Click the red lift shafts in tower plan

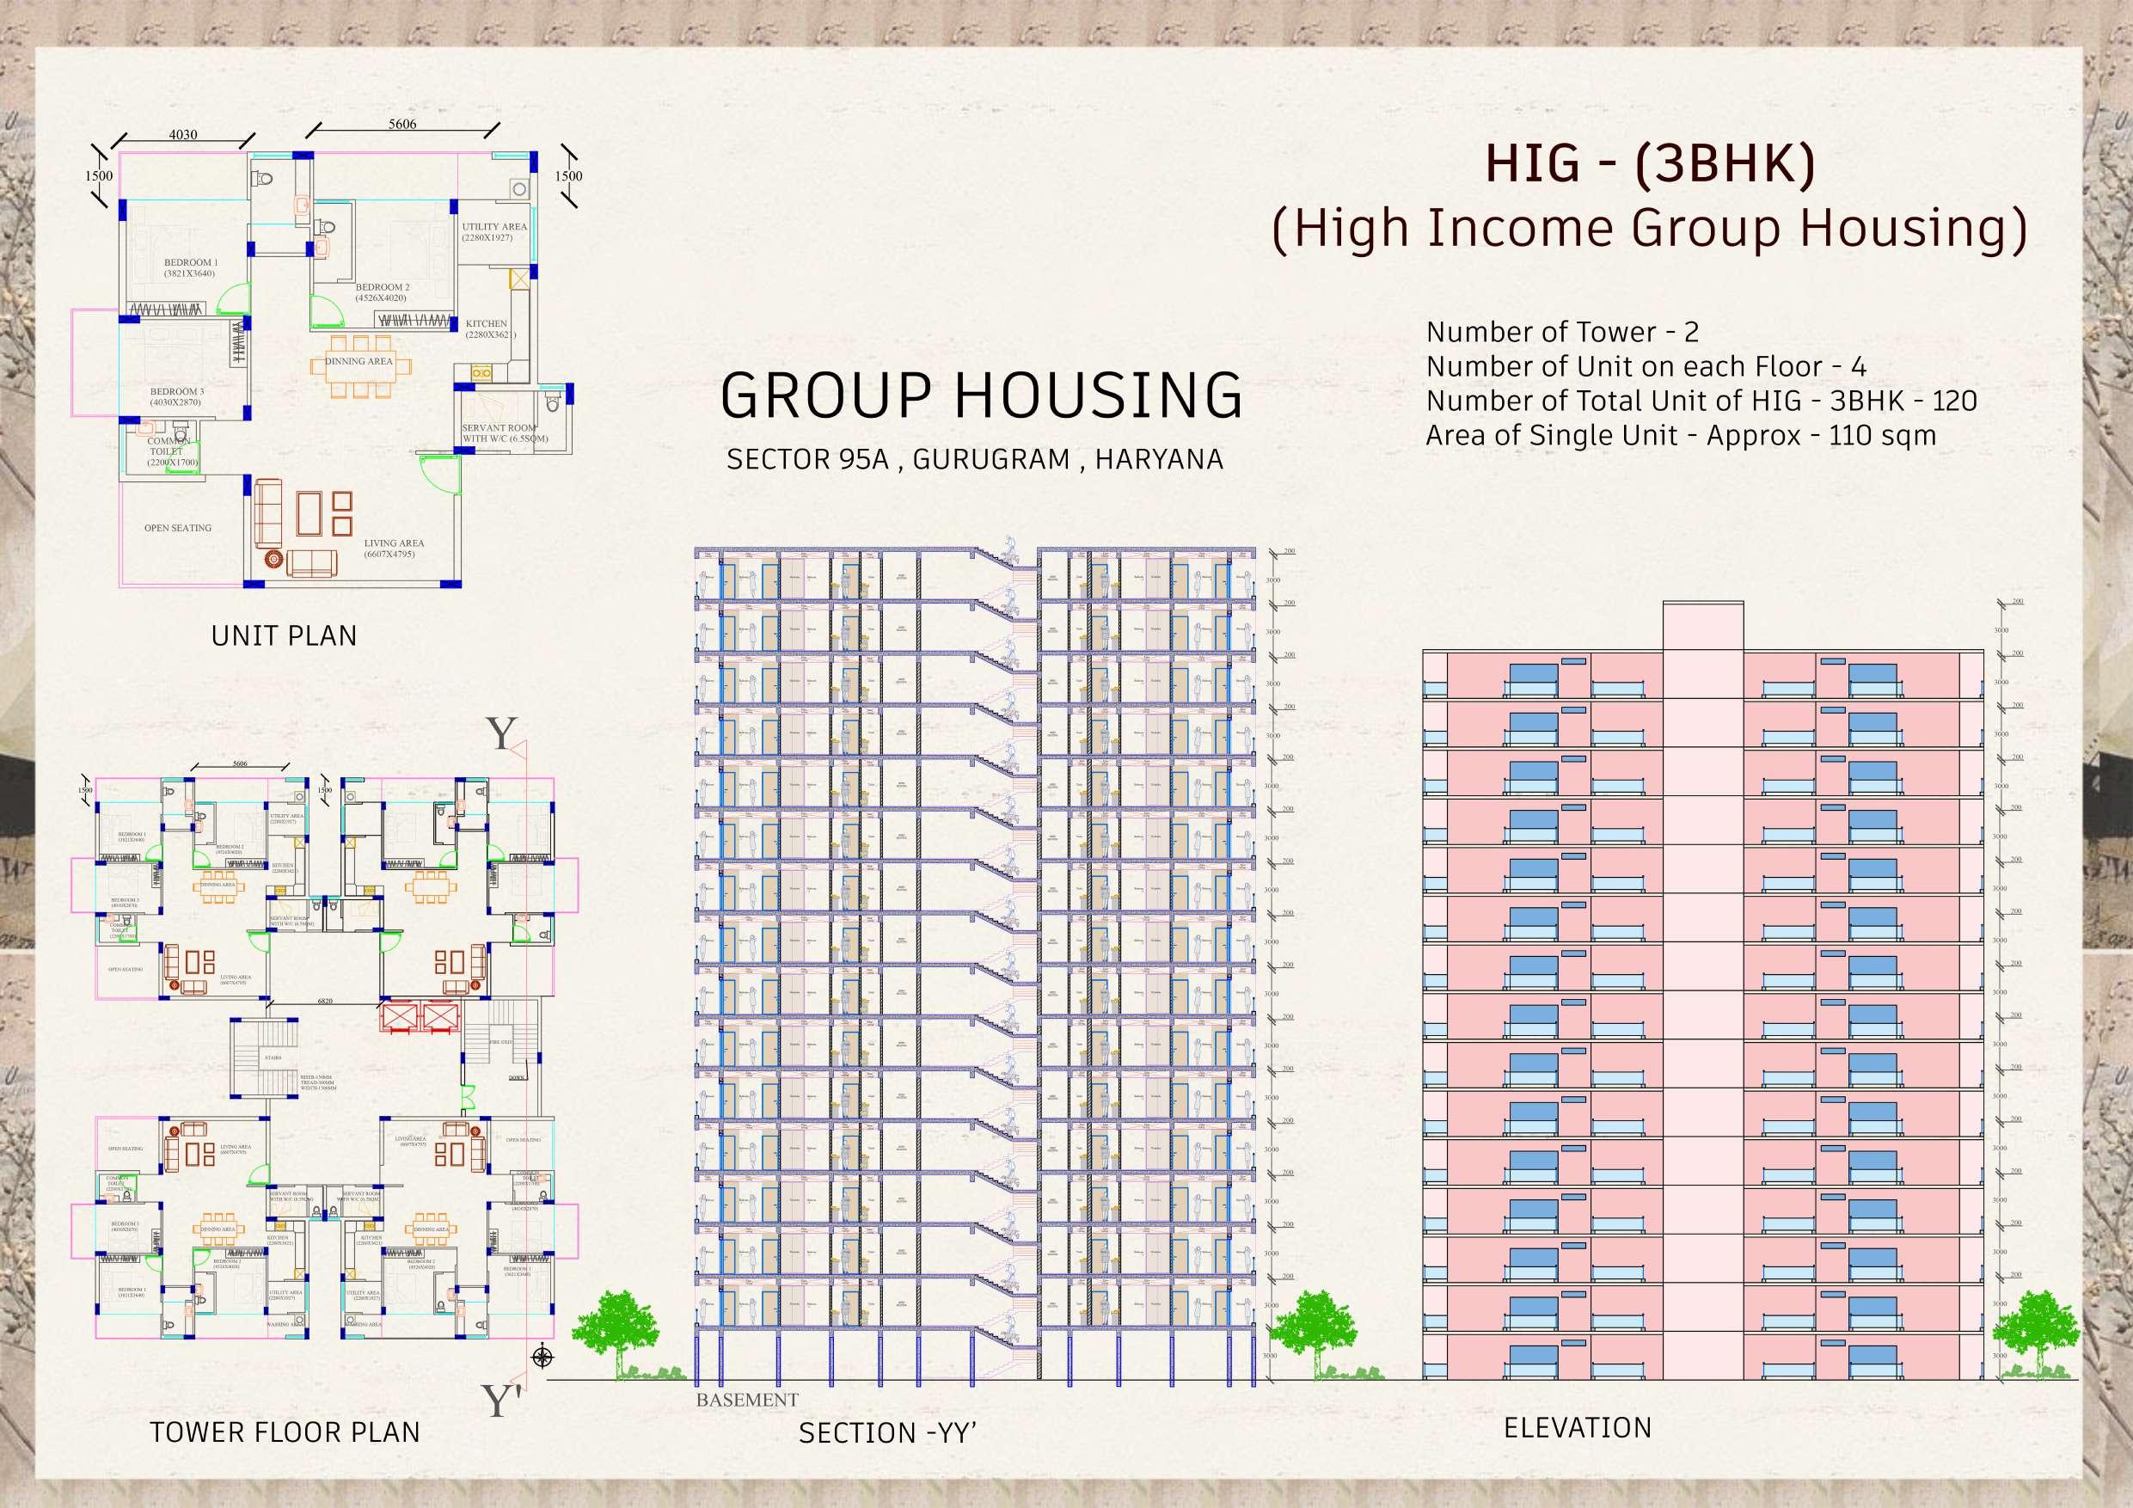pos(420,1015)
